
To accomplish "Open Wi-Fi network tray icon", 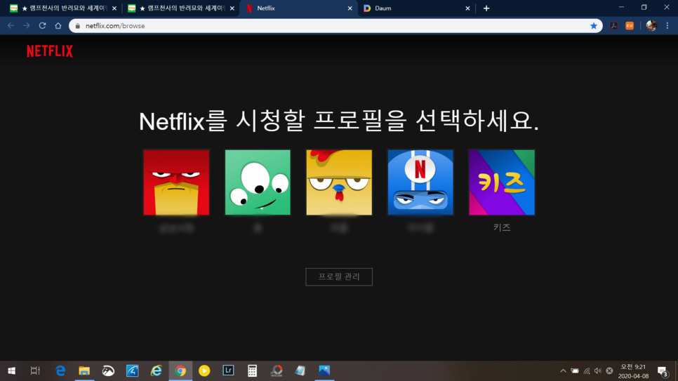I will click(587, 370).
